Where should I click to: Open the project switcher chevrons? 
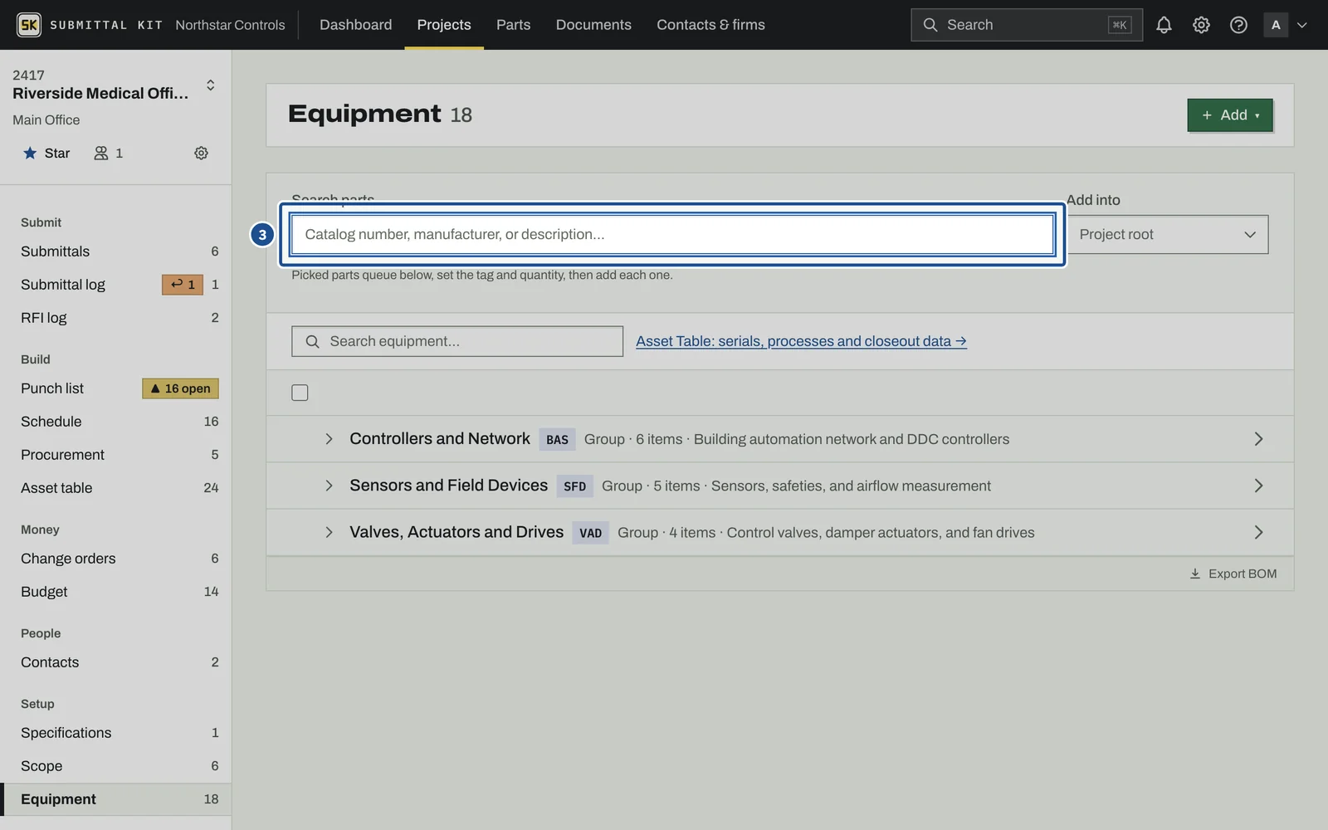pos(211,85)
